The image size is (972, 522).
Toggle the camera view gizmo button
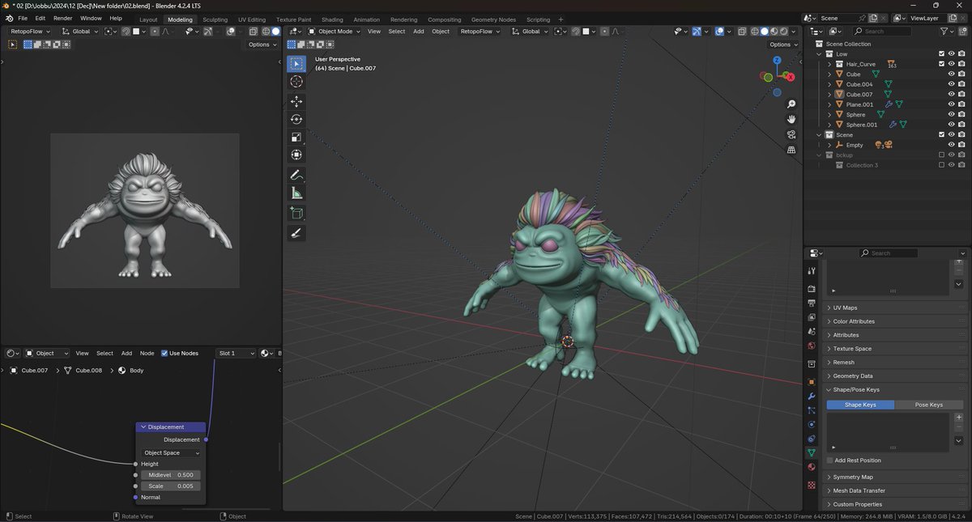(791, 134)
